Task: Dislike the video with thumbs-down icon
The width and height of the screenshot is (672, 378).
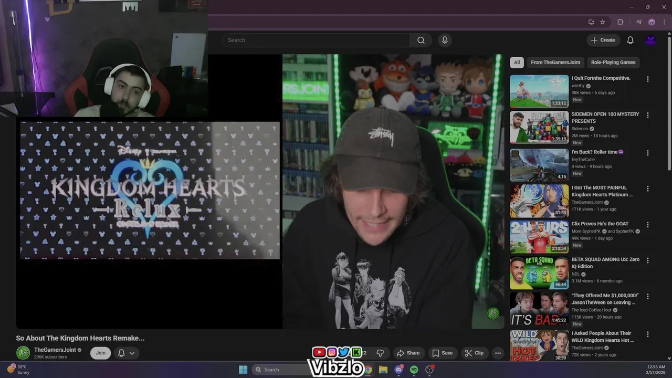Action: click(x=380, y=353)
